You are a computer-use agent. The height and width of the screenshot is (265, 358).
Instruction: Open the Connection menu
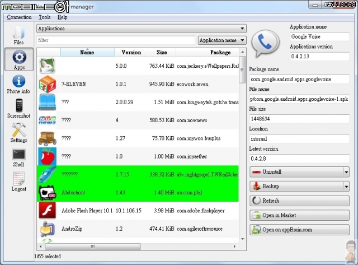(x=19, y=17)
